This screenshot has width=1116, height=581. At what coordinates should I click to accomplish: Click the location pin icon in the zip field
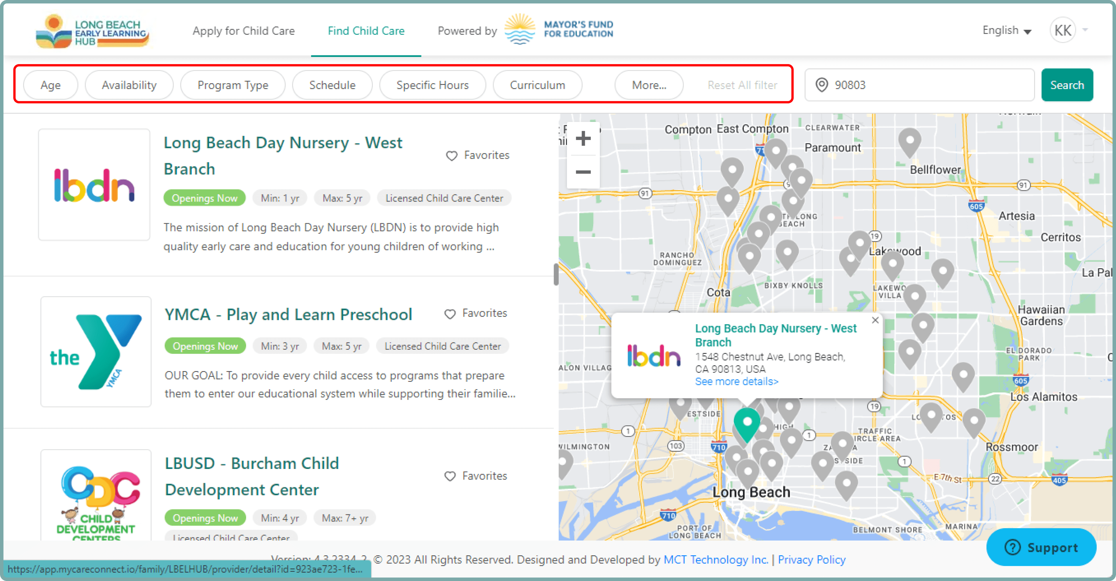tap(821, 85)
